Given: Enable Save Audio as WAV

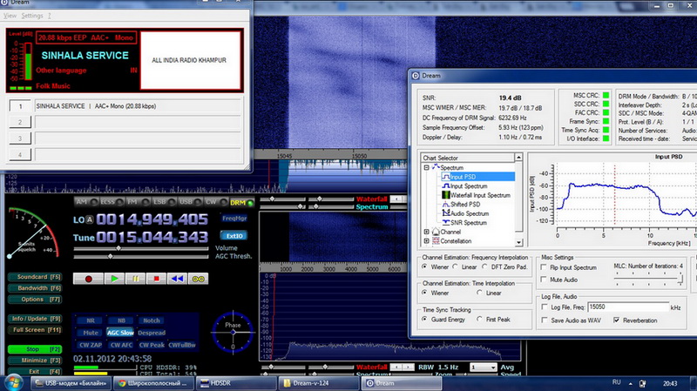Looking at the screenshot, I should click(x=545, y=320).
